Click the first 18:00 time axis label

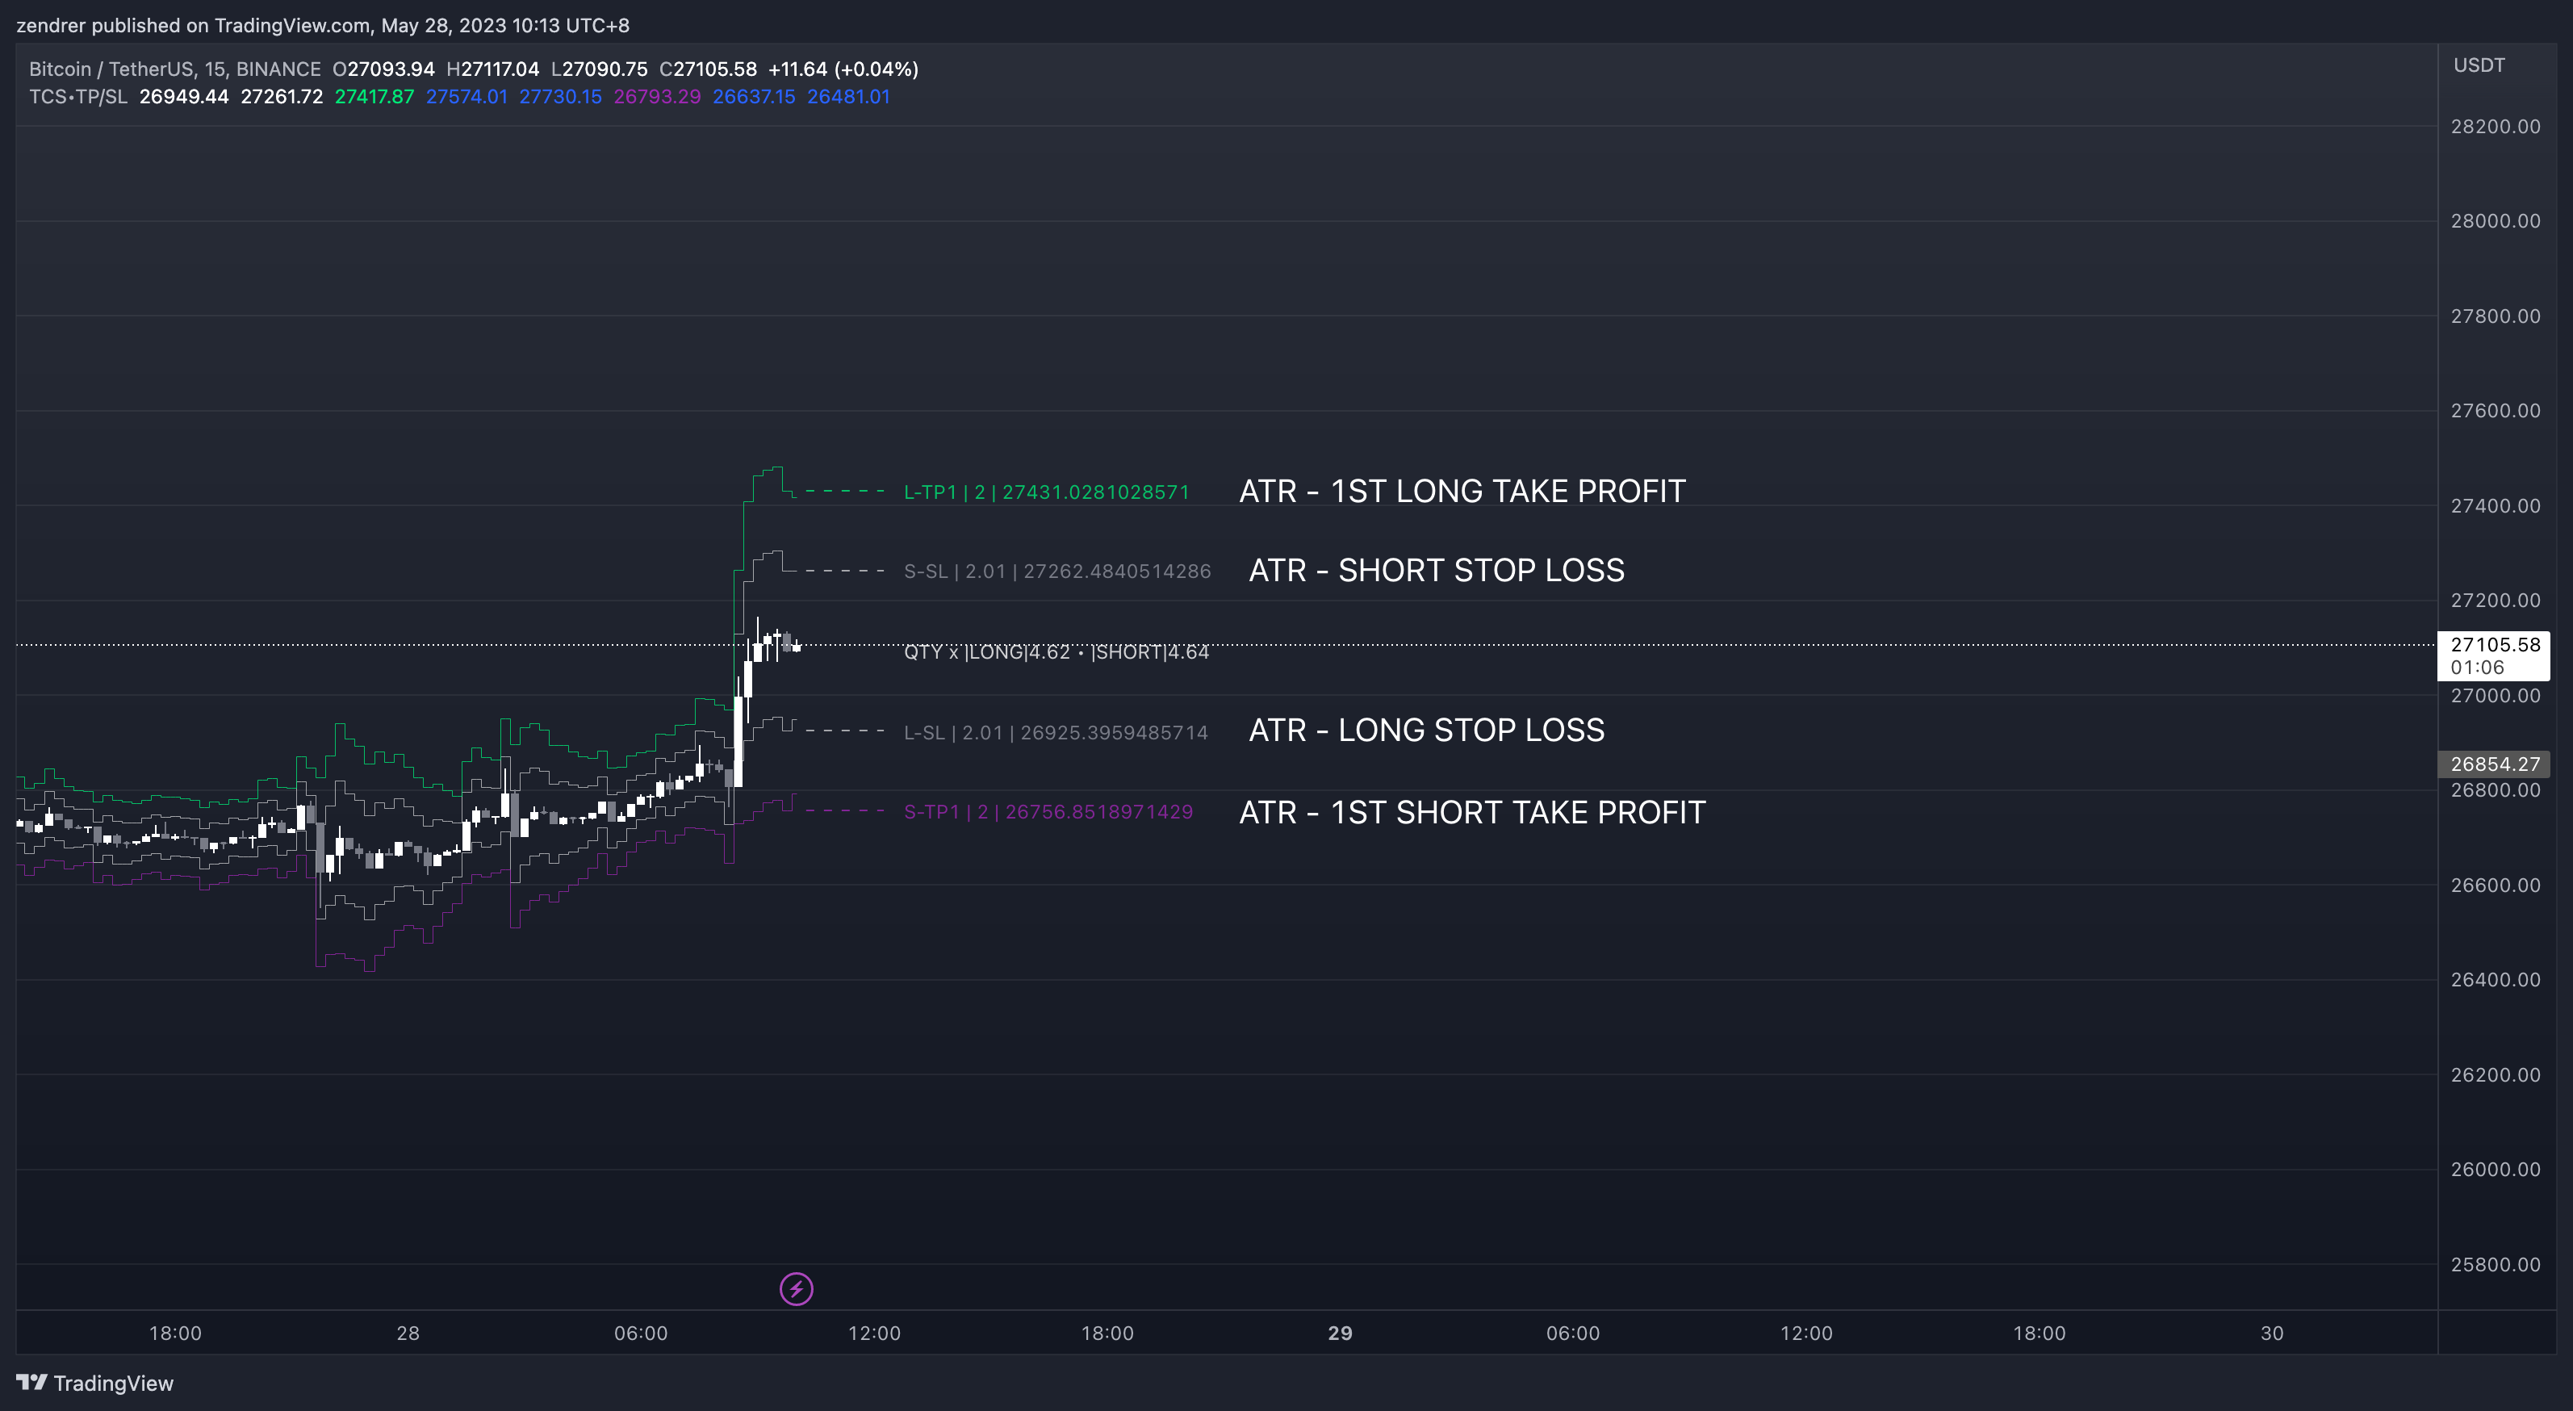coord(176,1333)
